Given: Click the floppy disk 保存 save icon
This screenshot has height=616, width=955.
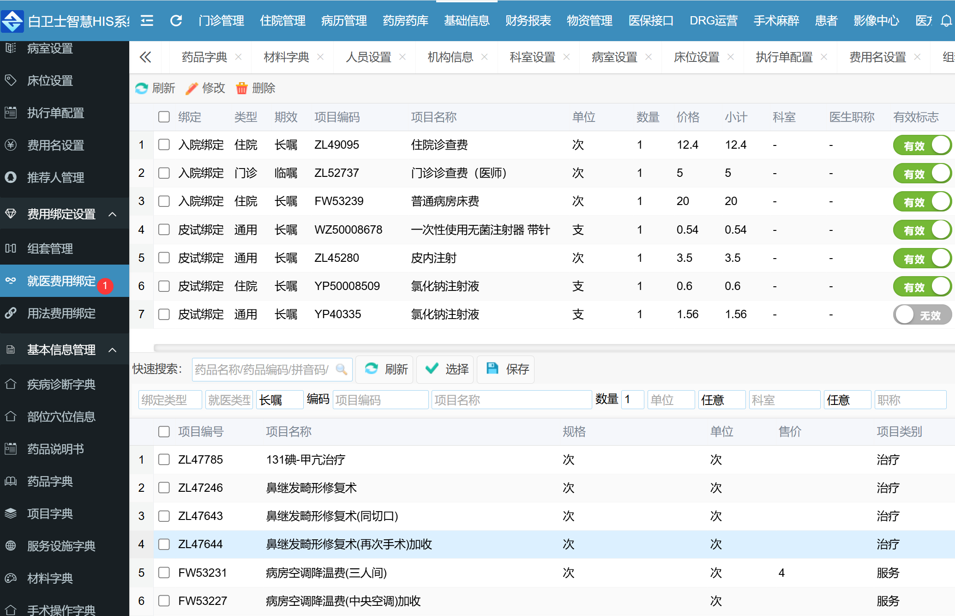Looking at the screenshot, I should coord(493,368).
